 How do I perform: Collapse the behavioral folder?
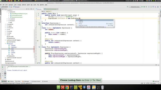[7, 12]
